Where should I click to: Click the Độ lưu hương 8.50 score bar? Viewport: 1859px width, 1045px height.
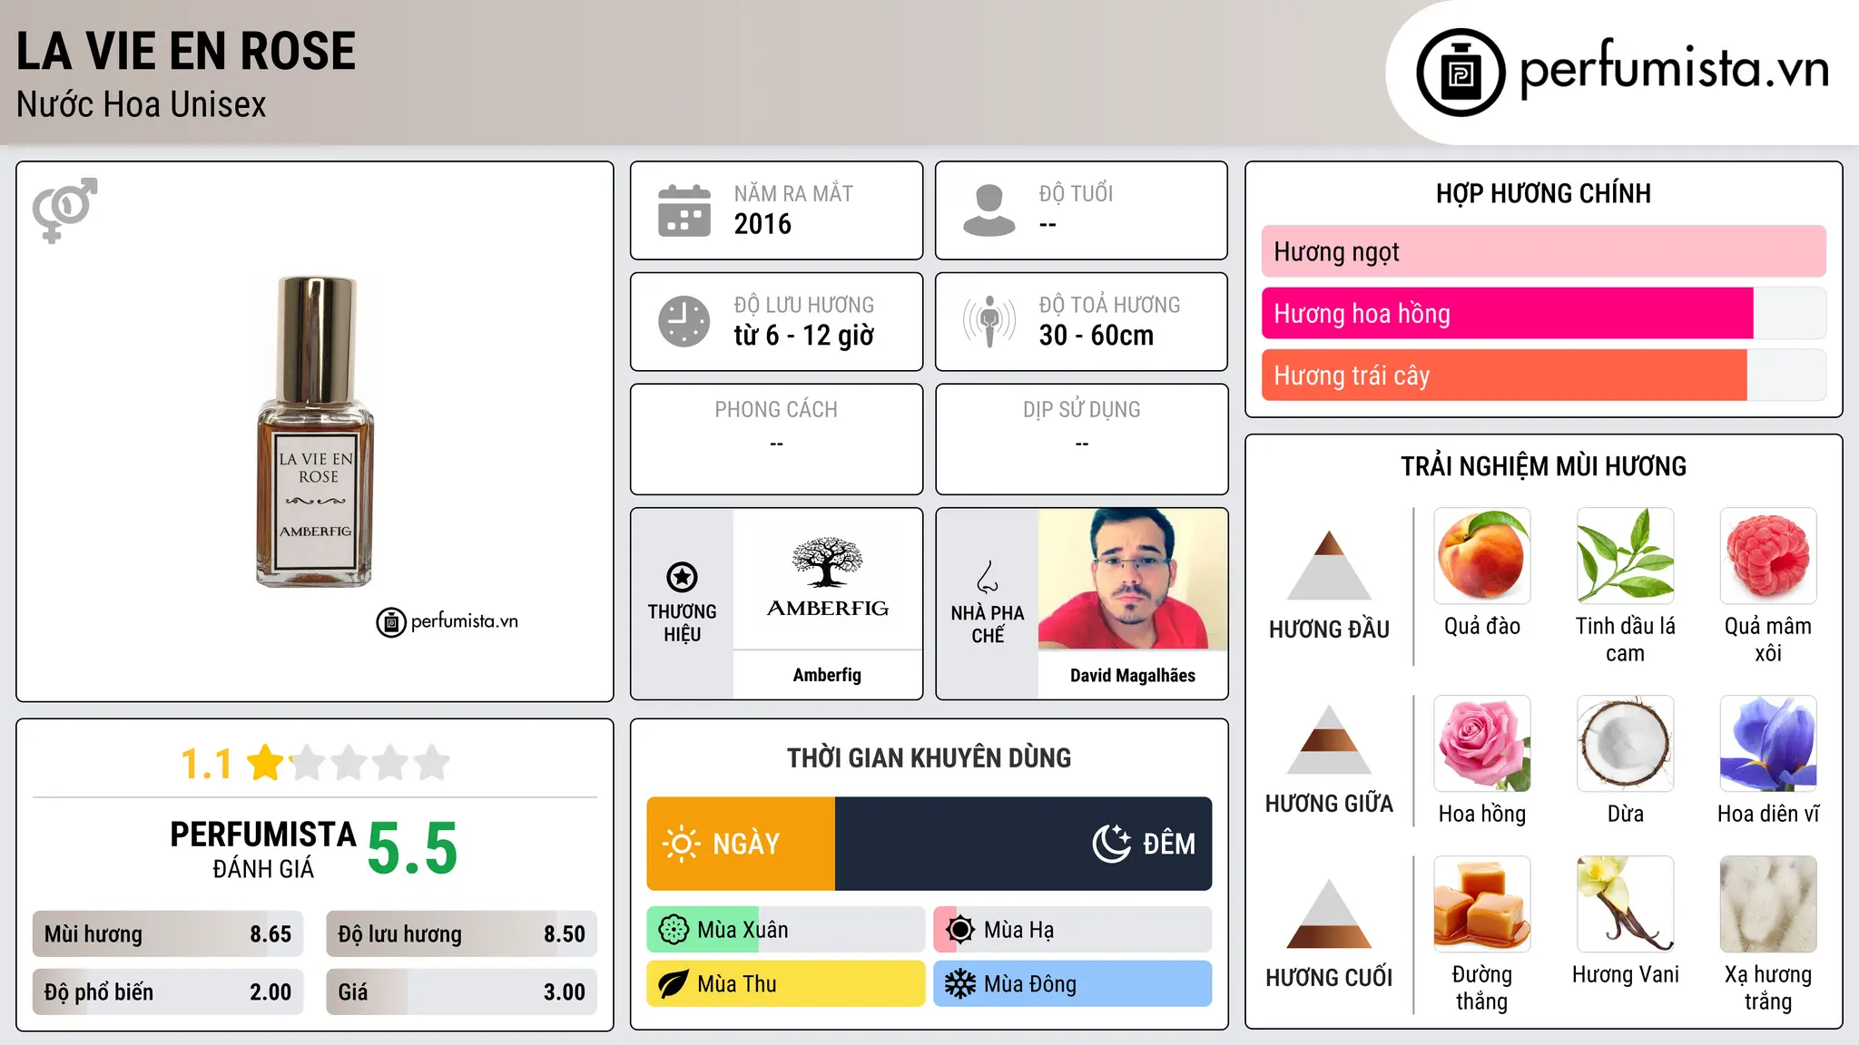pos(461,934)
